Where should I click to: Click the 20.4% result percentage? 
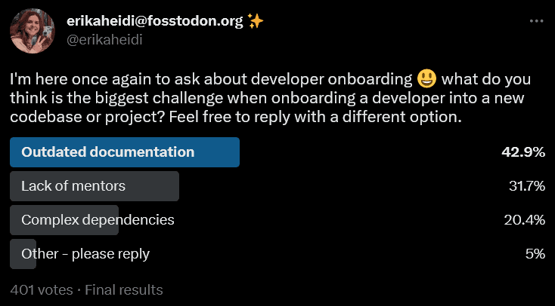point(525,220)
